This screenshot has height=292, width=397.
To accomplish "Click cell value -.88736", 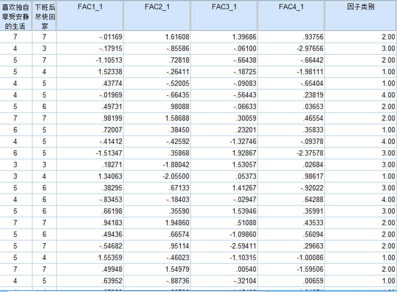I will [178, 281].
